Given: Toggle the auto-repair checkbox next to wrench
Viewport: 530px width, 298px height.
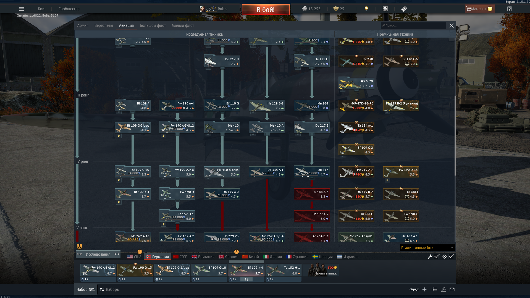Looking at the screenshot, I should pos(437,257).
